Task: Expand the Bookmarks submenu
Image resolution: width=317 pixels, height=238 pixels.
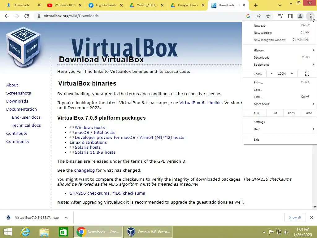Action: point(280,64)
